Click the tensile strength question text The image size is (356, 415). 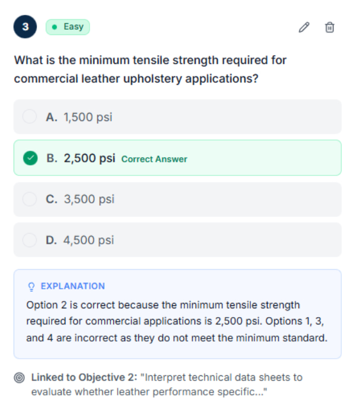[150, 69]
